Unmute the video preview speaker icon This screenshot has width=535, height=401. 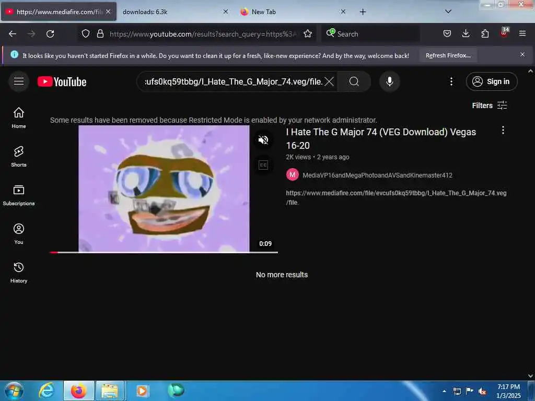(263, 140)
